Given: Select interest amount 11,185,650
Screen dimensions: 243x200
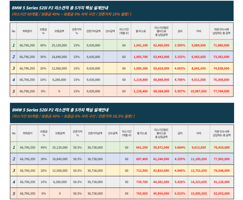Looking at the screenshot, I should [199, 159].
